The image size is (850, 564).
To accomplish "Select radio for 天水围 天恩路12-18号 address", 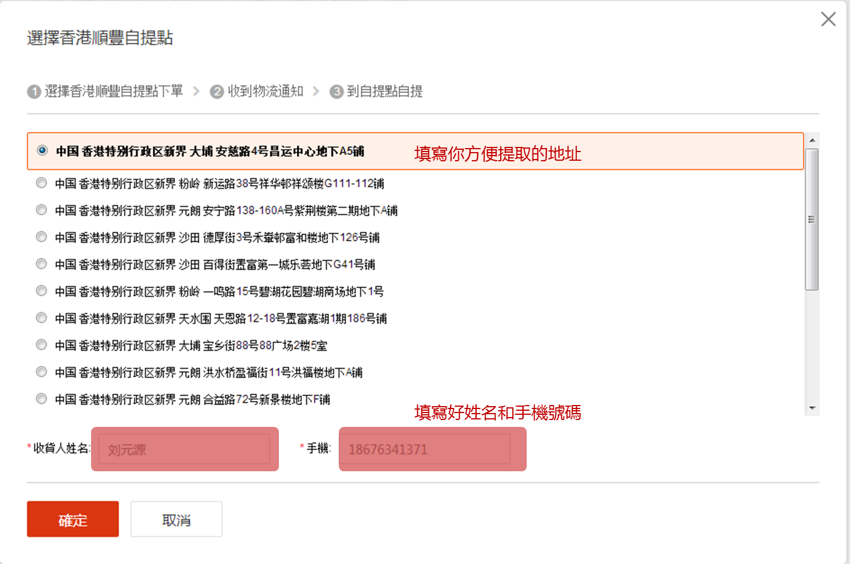I will click(x=41, y=317).
